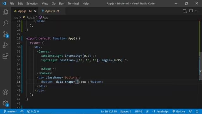Screen dimensions: 202x114
Task: Click App.js breadcrumb segment
Action: pos(29,17)
